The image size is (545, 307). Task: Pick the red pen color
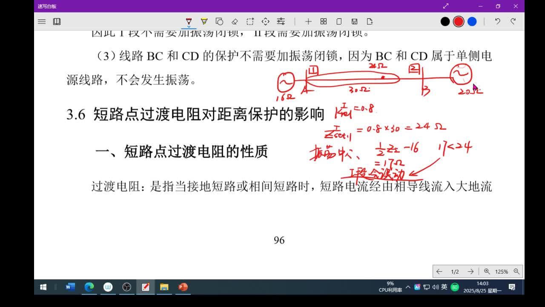coord(459,21)
